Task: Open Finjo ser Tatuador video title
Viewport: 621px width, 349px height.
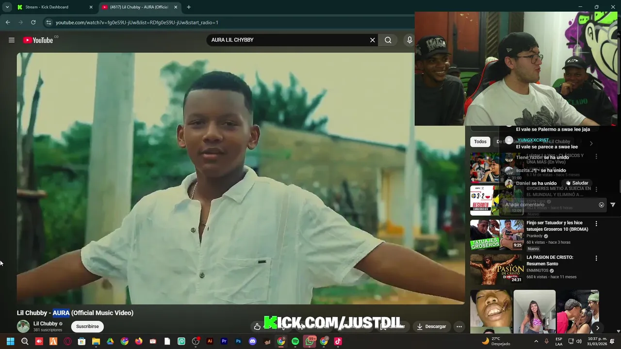Action: point(557,226)
